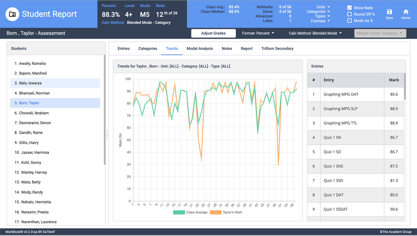The width and height of the screenshot is (417, 236).
Task: Toggle Class Average green legend swatch
Action: (x=179, y=212)
